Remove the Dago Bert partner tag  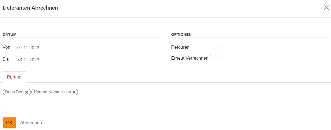click(x=27, y=92)
